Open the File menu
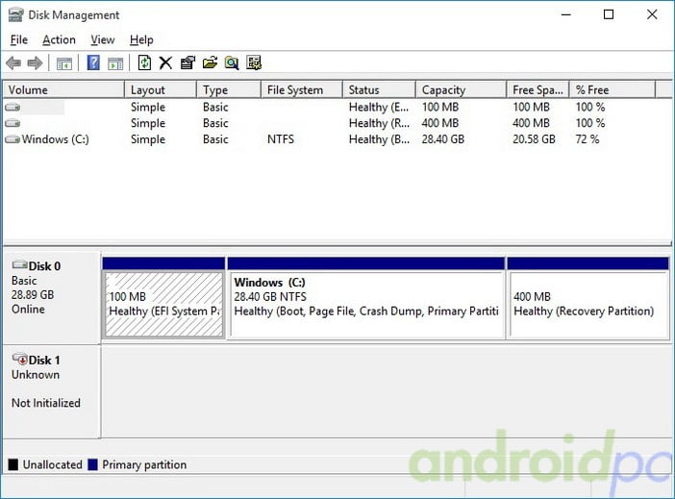 click(x=19, y=39)
